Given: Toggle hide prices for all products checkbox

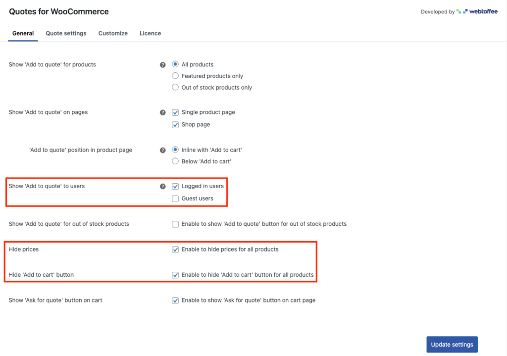Looking at the screenshot, I should 175,250.
